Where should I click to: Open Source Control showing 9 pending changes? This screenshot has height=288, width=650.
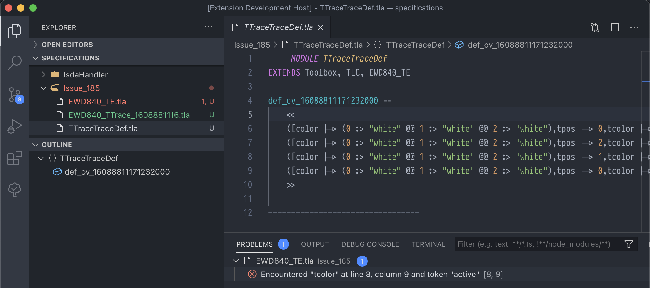coord(14,95)
